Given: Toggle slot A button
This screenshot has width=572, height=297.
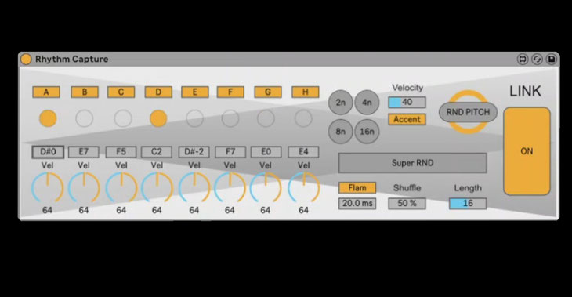Looking at the screenshot, I should [46, 92].
